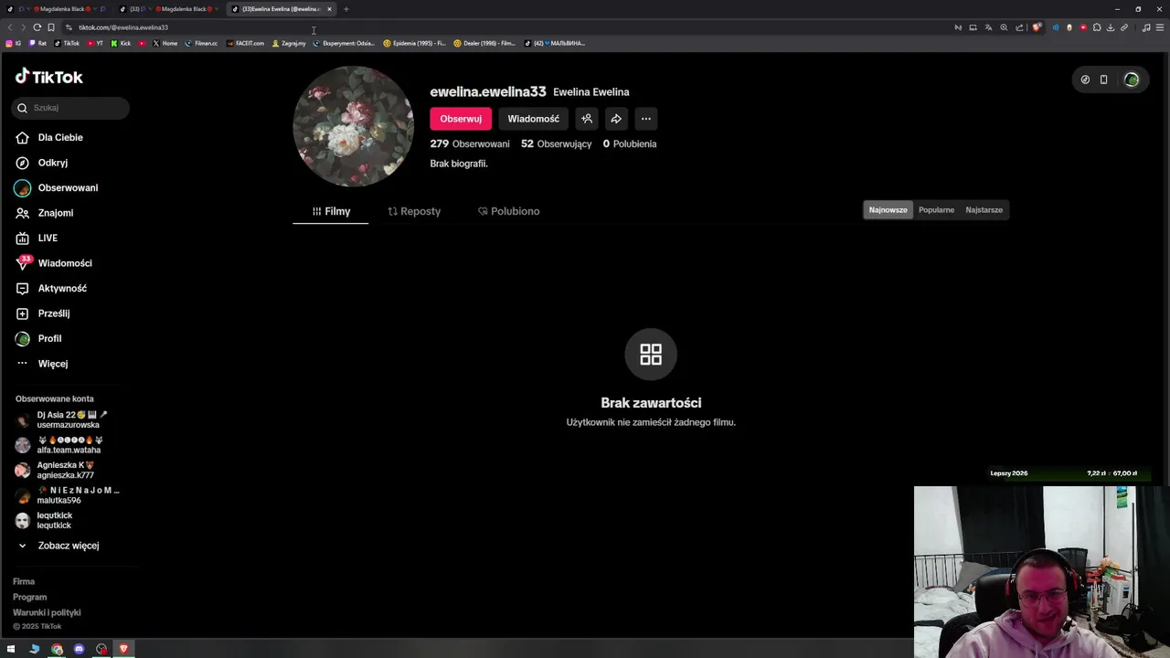Open the three-dot profile options
Image resolution: width=1170 pixels, height=658 pixels.
coord(646,119)
